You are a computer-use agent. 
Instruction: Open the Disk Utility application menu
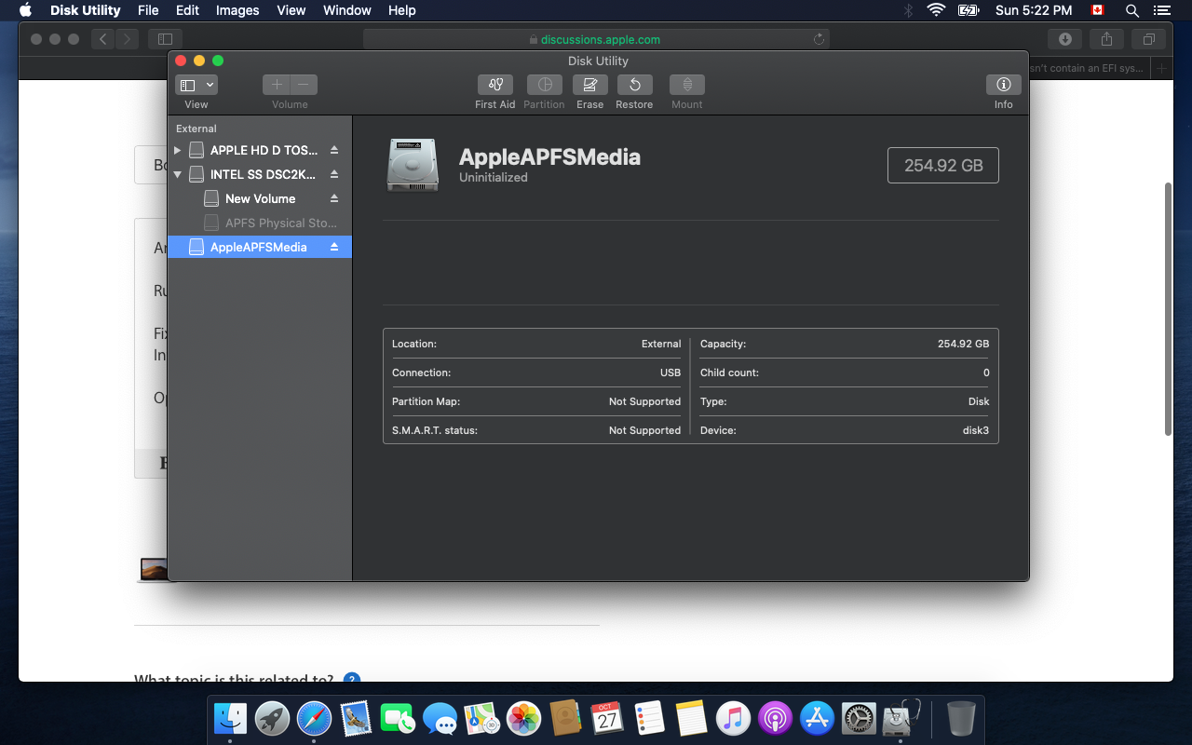tap(85, 10)
